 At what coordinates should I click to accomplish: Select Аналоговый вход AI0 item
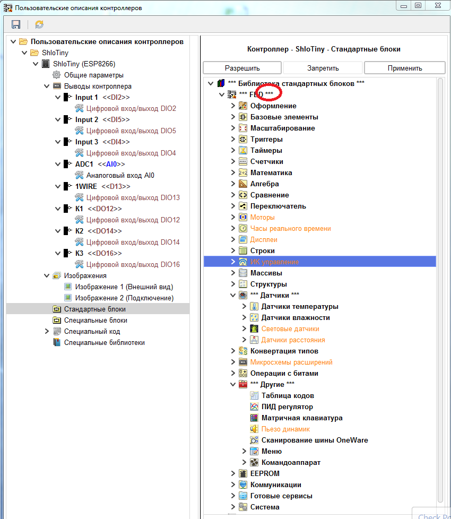tap(120, 175)
